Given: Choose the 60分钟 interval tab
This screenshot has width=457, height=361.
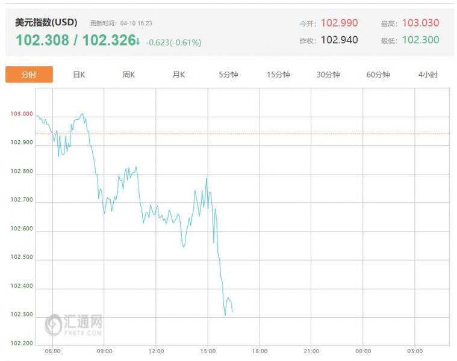Looking at the screenshot, I should point(378,75).
